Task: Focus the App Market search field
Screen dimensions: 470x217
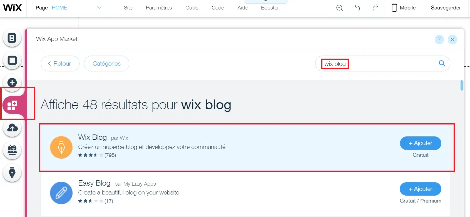Action: [x=382, y=64]
